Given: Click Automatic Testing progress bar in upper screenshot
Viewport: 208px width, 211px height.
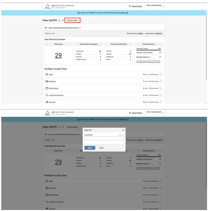Looking at the screenshot, I should (x=148, y=50).
